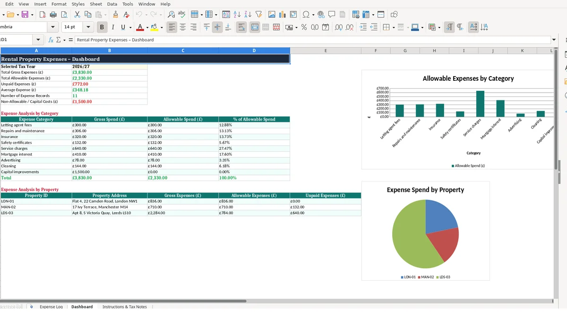Viewport: 567px width, 319px height.
Task: Run the spelling check
Action: pyautogui.click(x=181, y=15)
